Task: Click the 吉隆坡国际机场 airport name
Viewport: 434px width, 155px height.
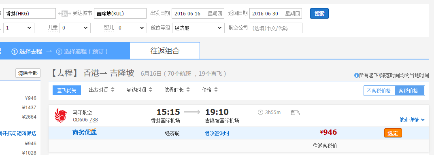Action: click(x=222, y=121)
